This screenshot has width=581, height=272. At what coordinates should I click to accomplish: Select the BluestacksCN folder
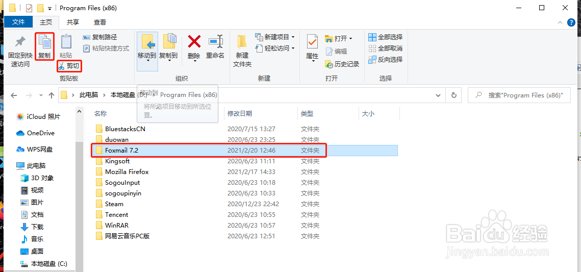tap(125, 129)
